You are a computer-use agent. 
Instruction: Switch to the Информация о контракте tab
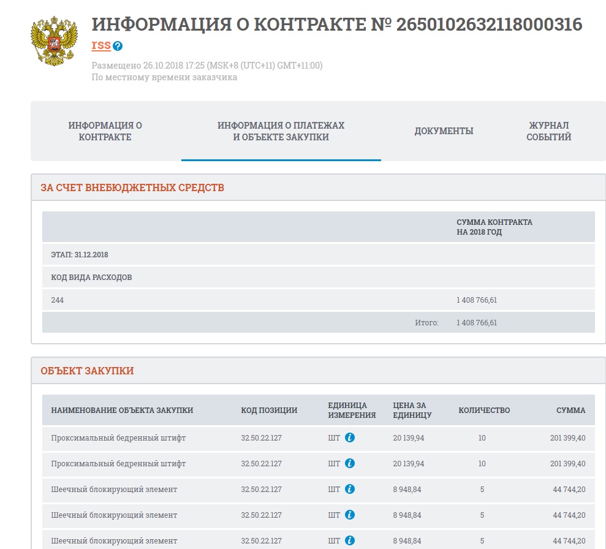tap(105, 131)
